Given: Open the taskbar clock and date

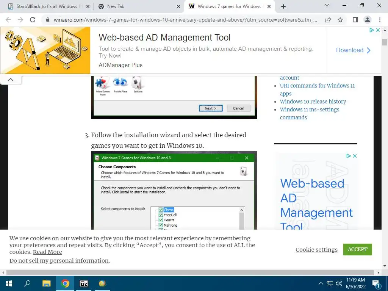Looking at the screenshot, I should (355, 283).
